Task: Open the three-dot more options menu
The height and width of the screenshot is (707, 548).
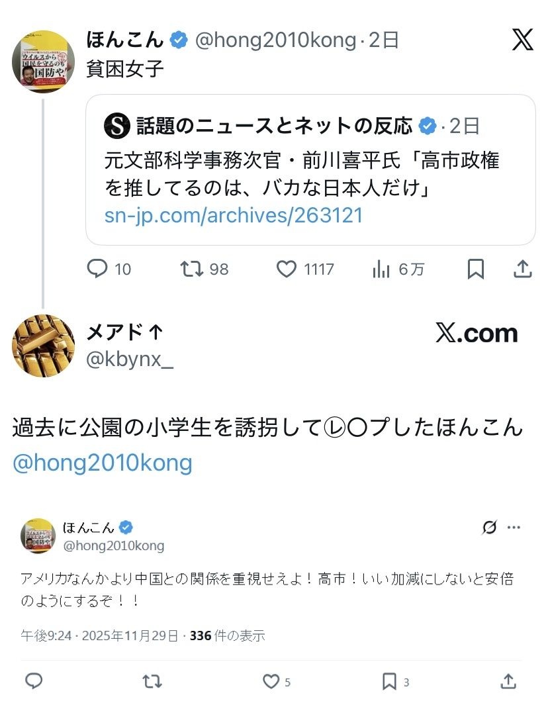Action: click(514, 528)
